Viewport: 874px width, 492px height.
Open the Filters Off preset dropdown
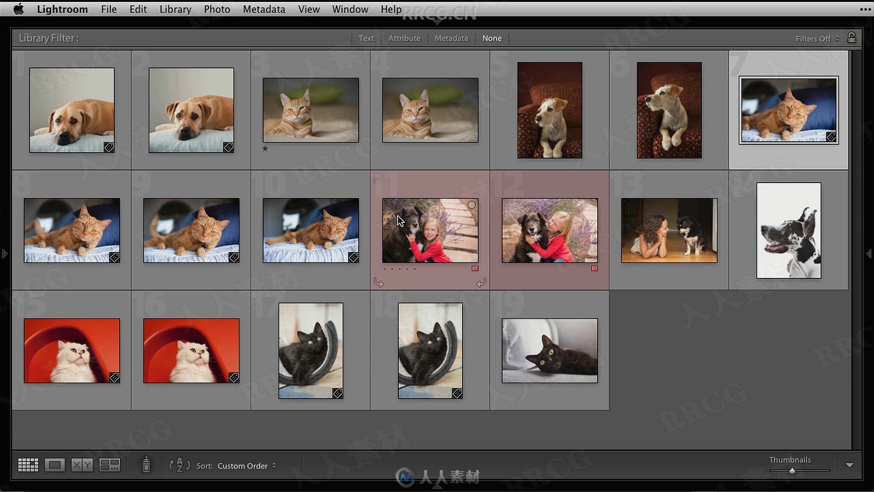[817, 39]
